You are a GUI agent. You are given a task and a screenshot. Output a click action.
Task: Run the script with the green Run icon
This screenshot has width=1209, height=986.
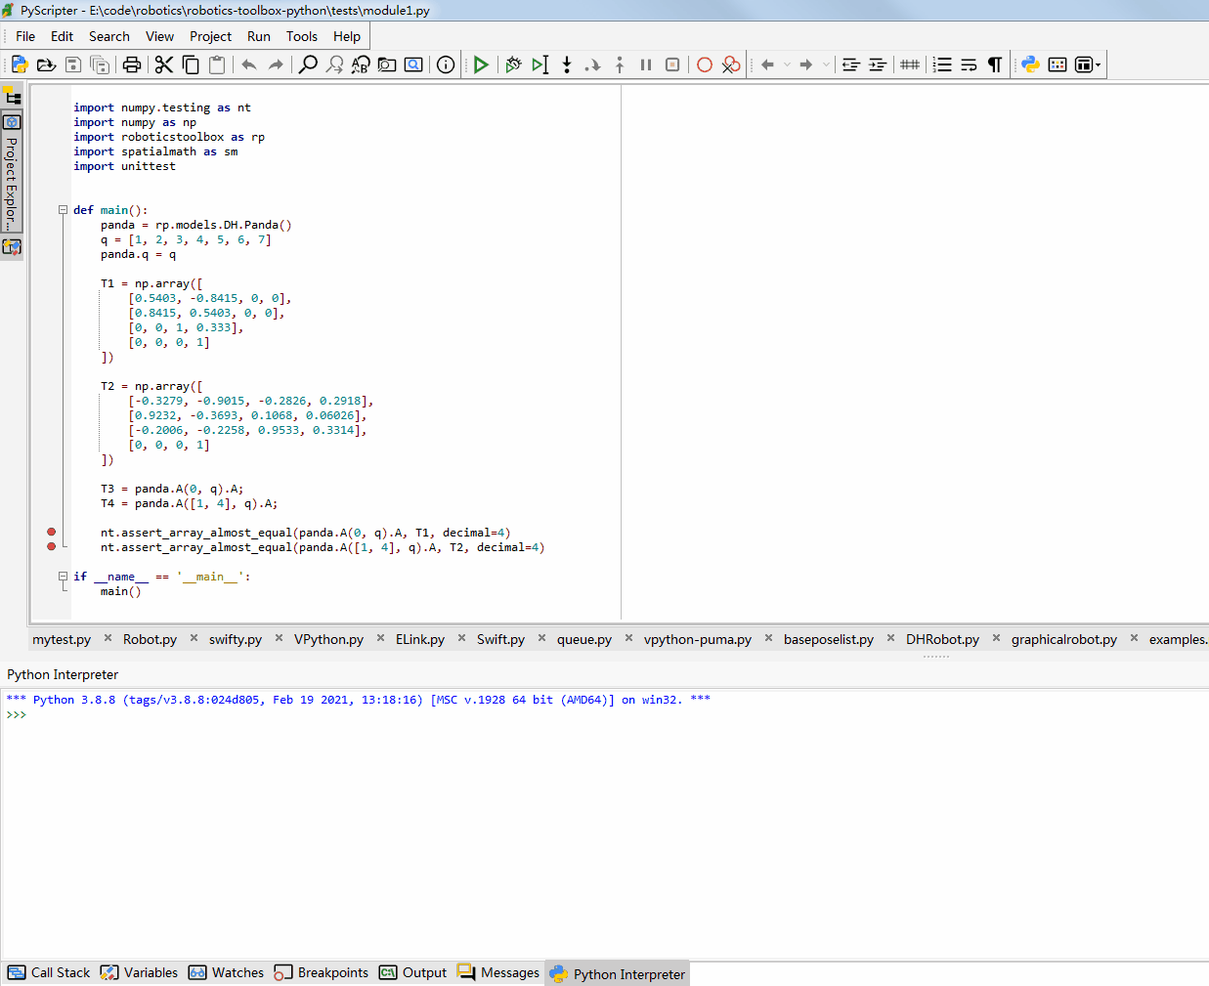[x=480, y=64]
